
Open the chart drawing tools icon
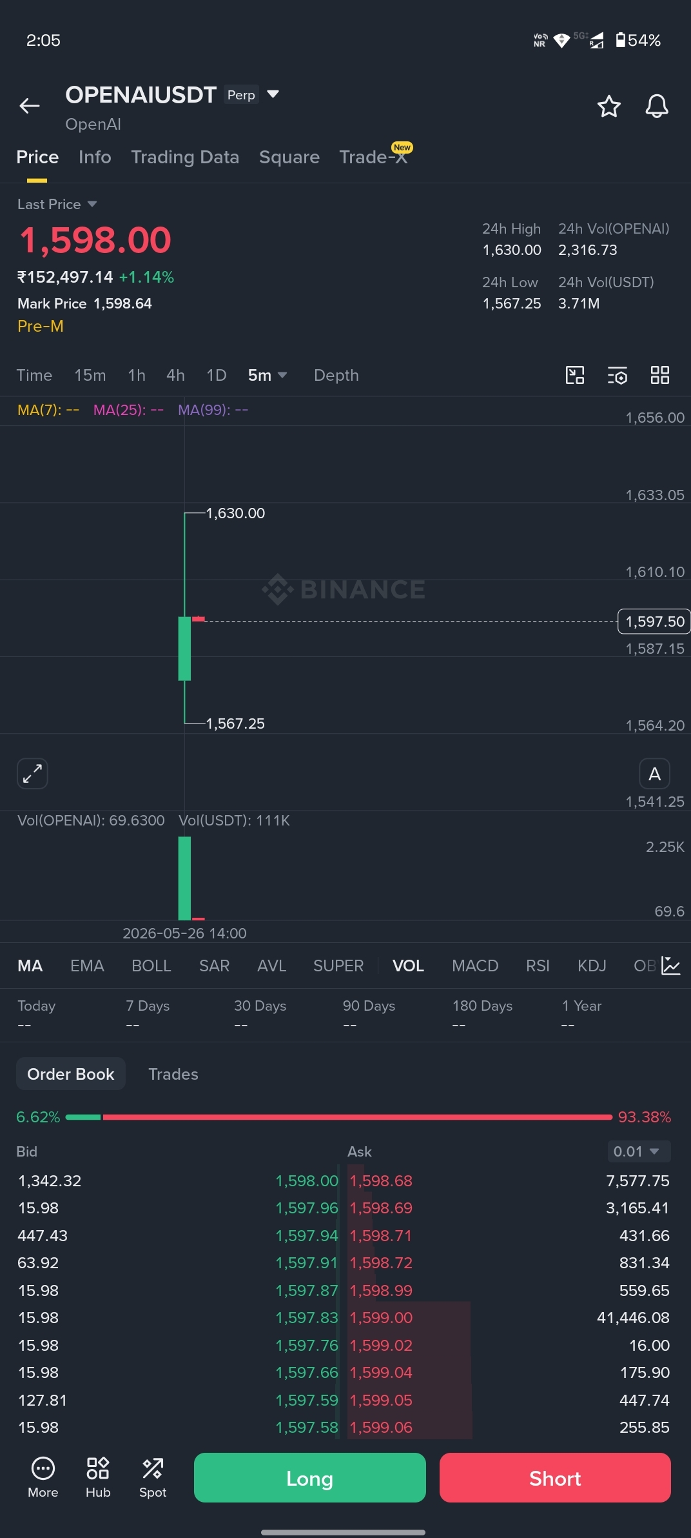point(575,375)
